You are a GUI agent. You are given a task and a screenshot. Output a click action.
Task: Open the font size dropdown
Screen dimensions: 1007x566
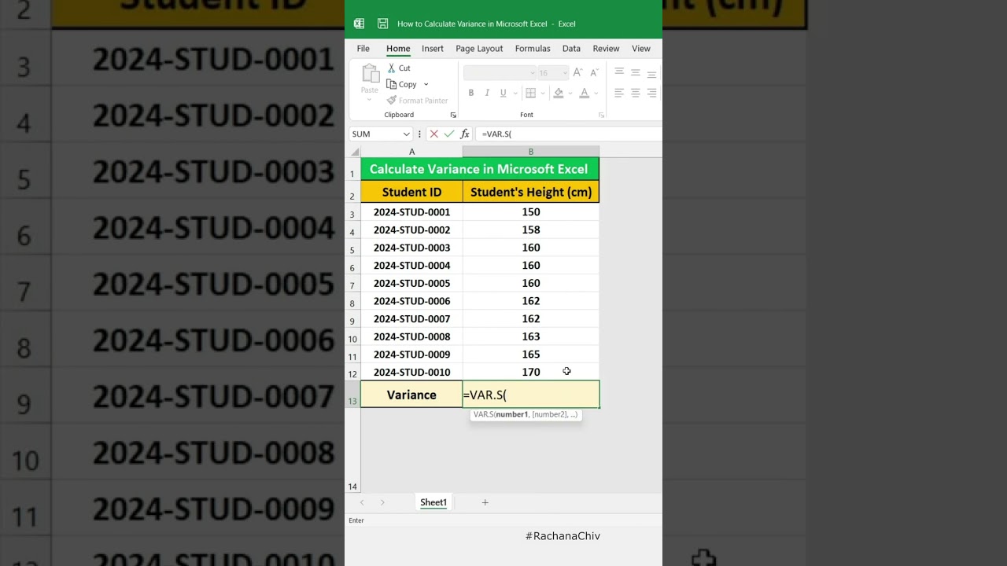click(564, 72)
